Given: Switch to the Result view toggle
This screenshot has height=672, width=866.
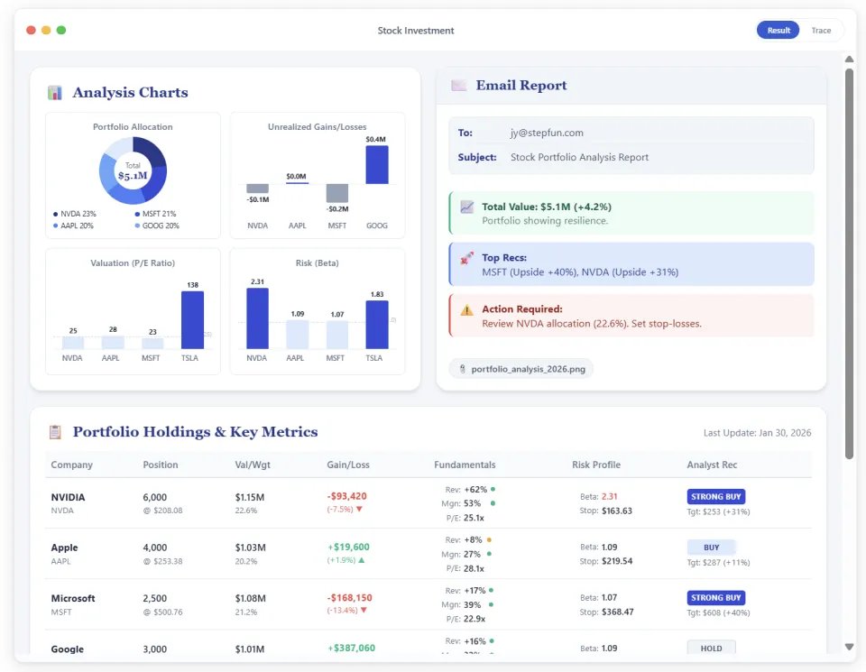Looking at the screenshot, I should (778, 31).
